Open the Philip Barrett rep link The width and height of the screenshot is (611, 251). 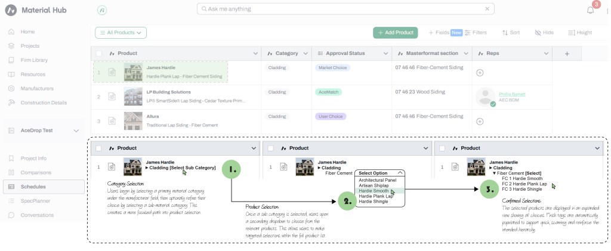tap(513, 94)
